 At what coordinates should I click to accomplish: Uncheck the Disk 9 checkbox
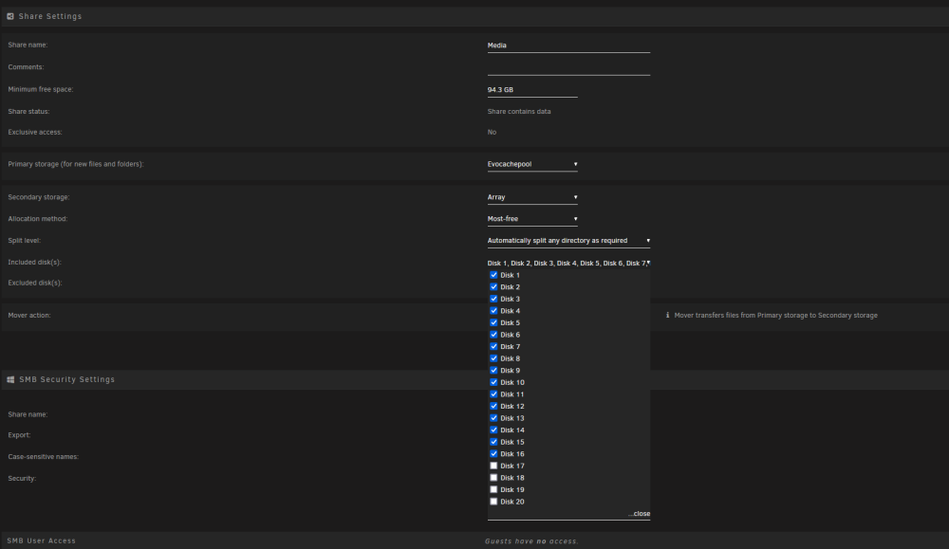[493, 370]
